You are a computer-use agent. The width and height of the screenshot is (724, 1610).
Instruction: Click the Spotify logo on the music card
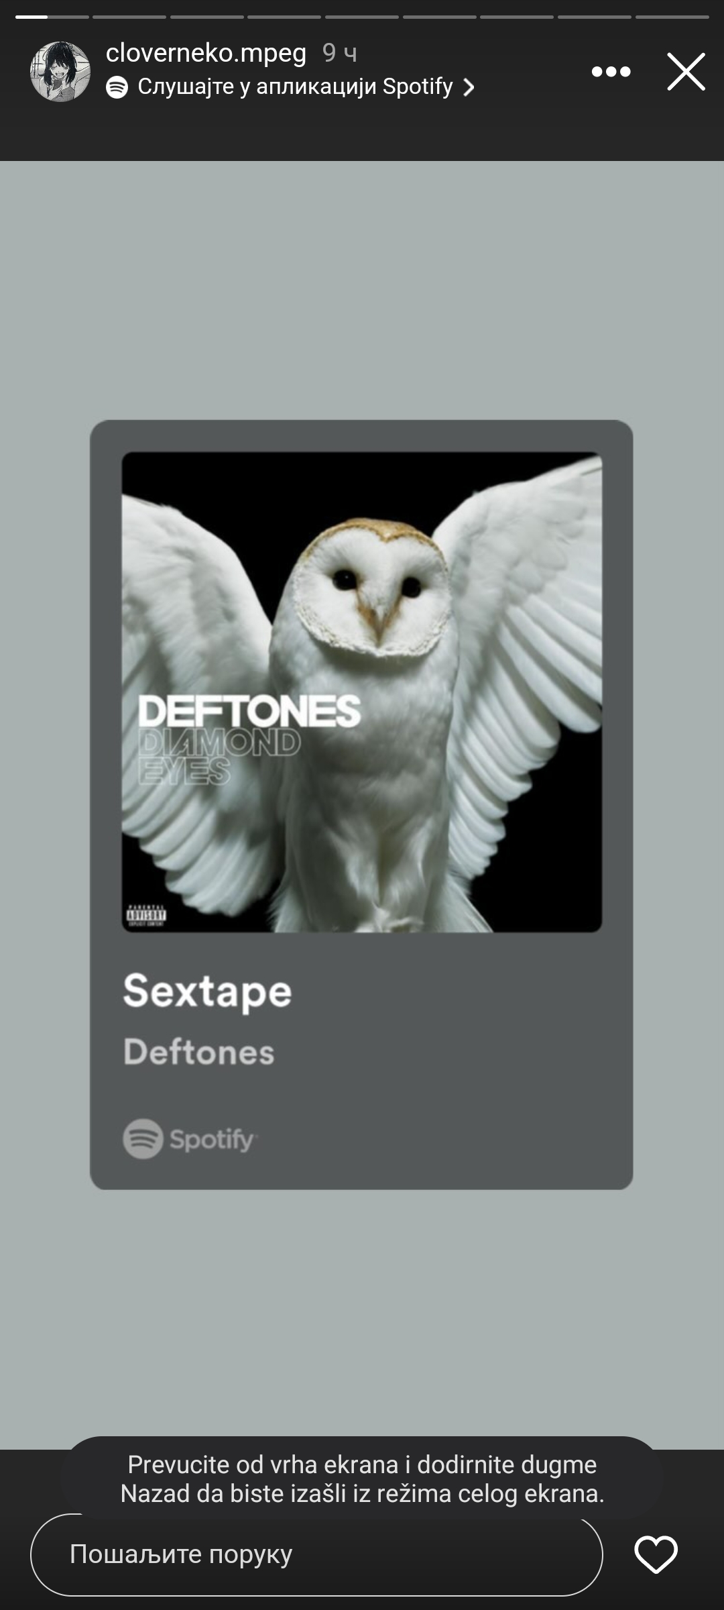[x=190, y=1138]
